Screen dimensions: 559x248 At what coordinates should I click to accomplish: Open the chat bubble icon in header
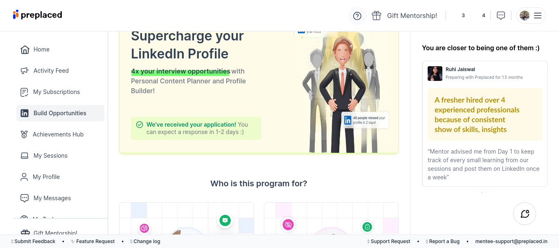click(500, 16)
